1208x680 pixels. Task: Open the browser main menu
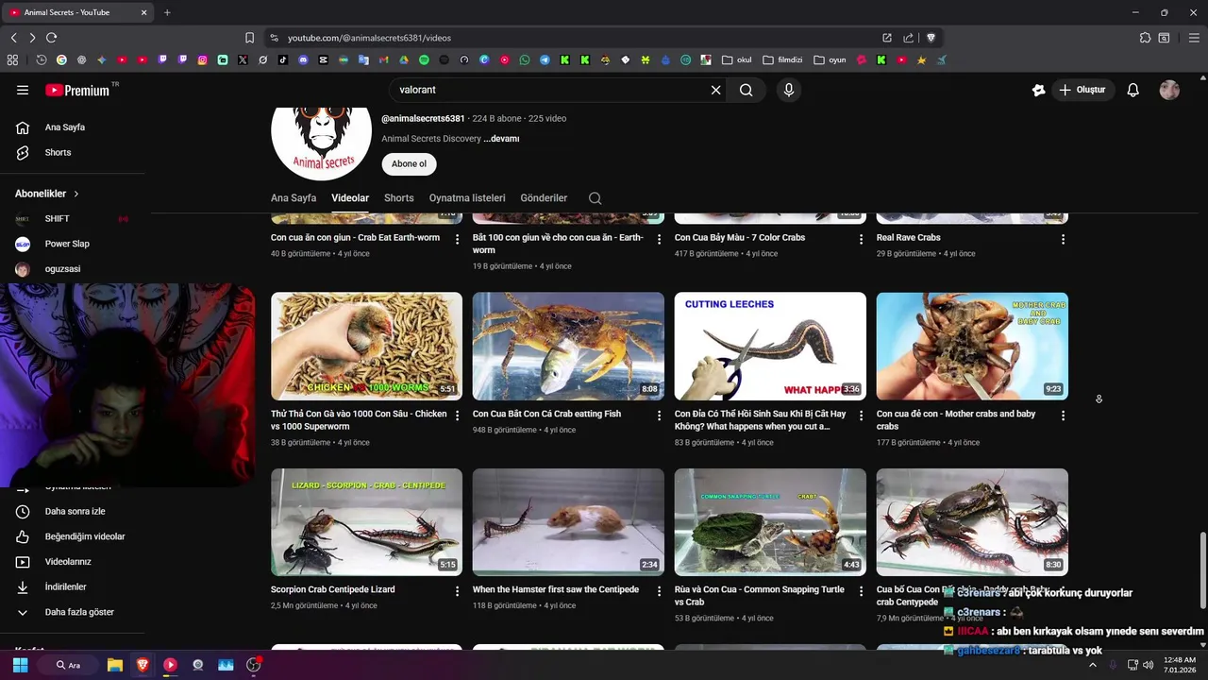pyautogui.click(x=1192, y=38)
